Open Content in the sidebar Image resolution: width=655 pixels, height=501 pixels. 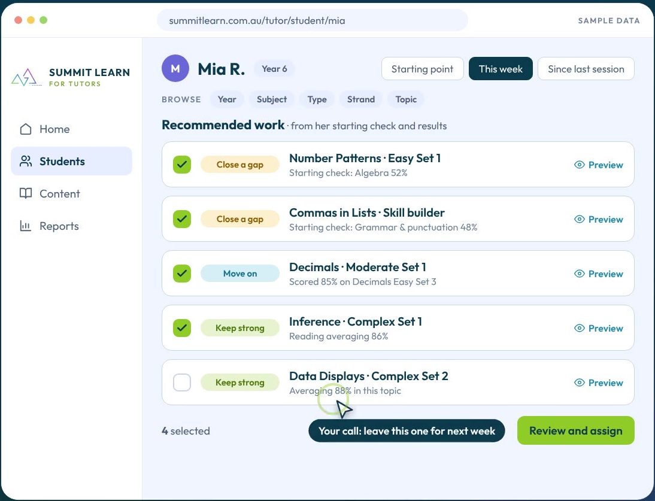click(71, 193)
